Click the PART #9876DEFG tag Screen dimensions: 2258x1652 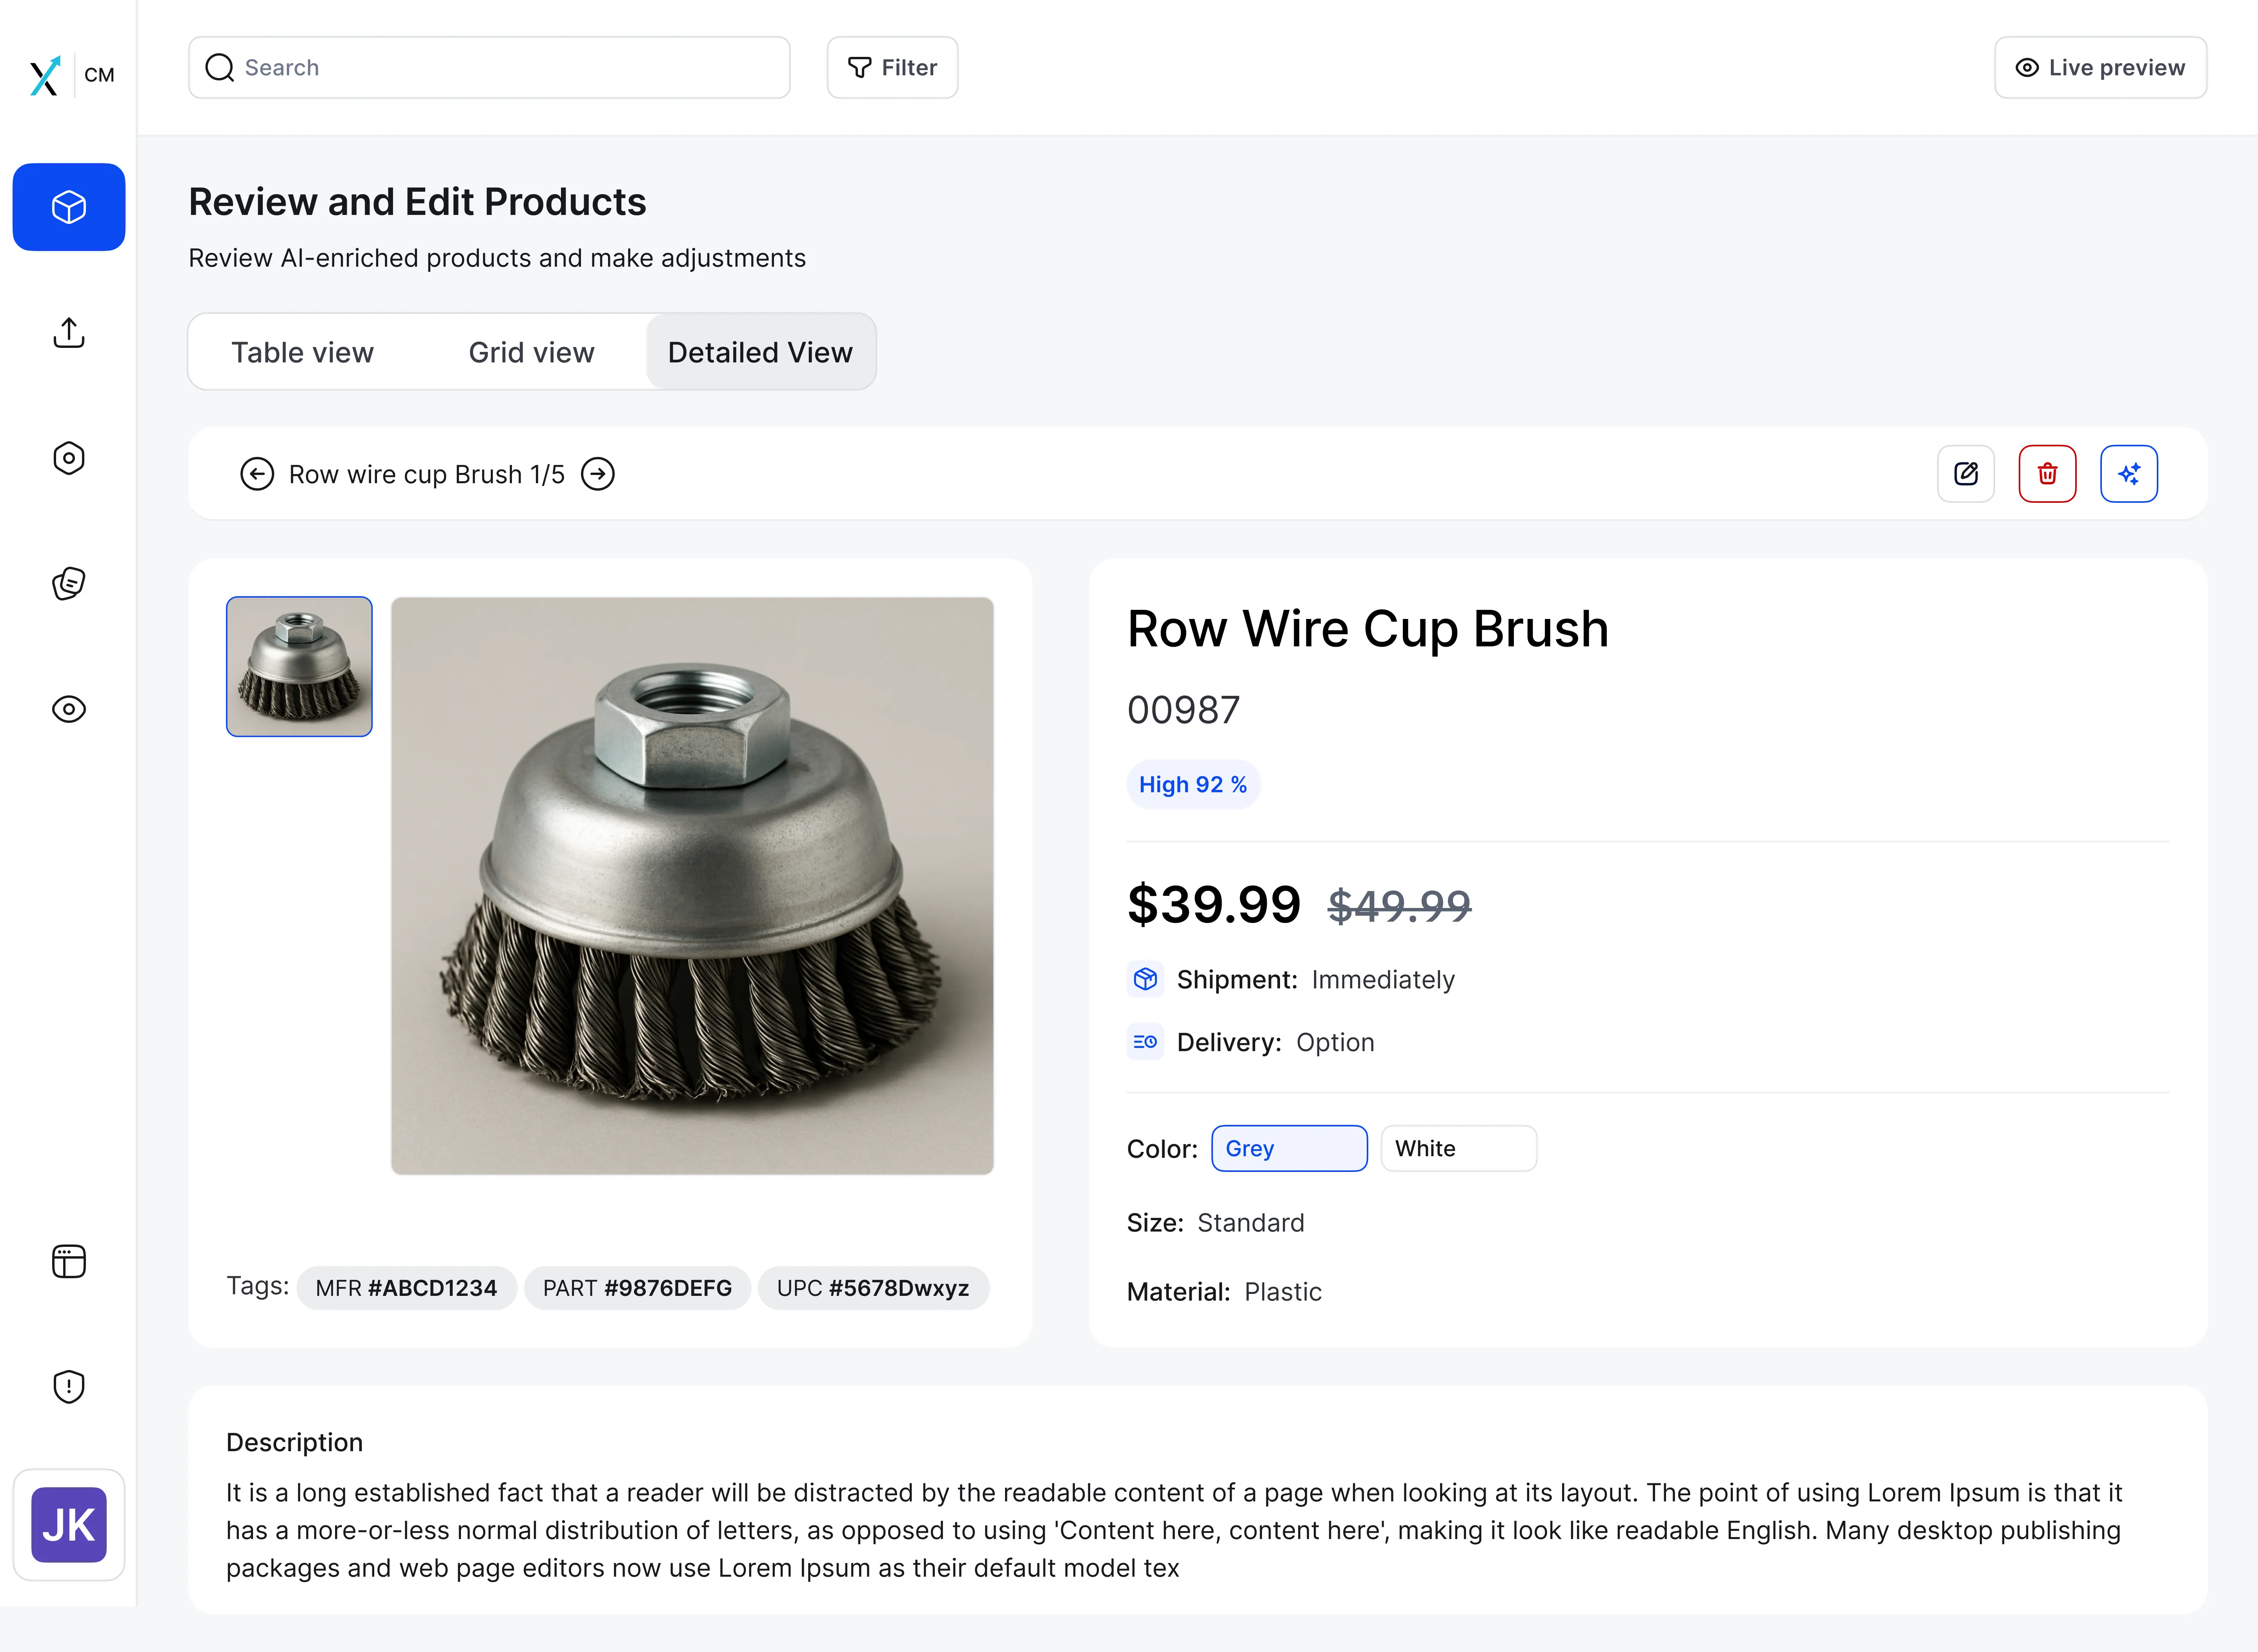coord(637,1288)
